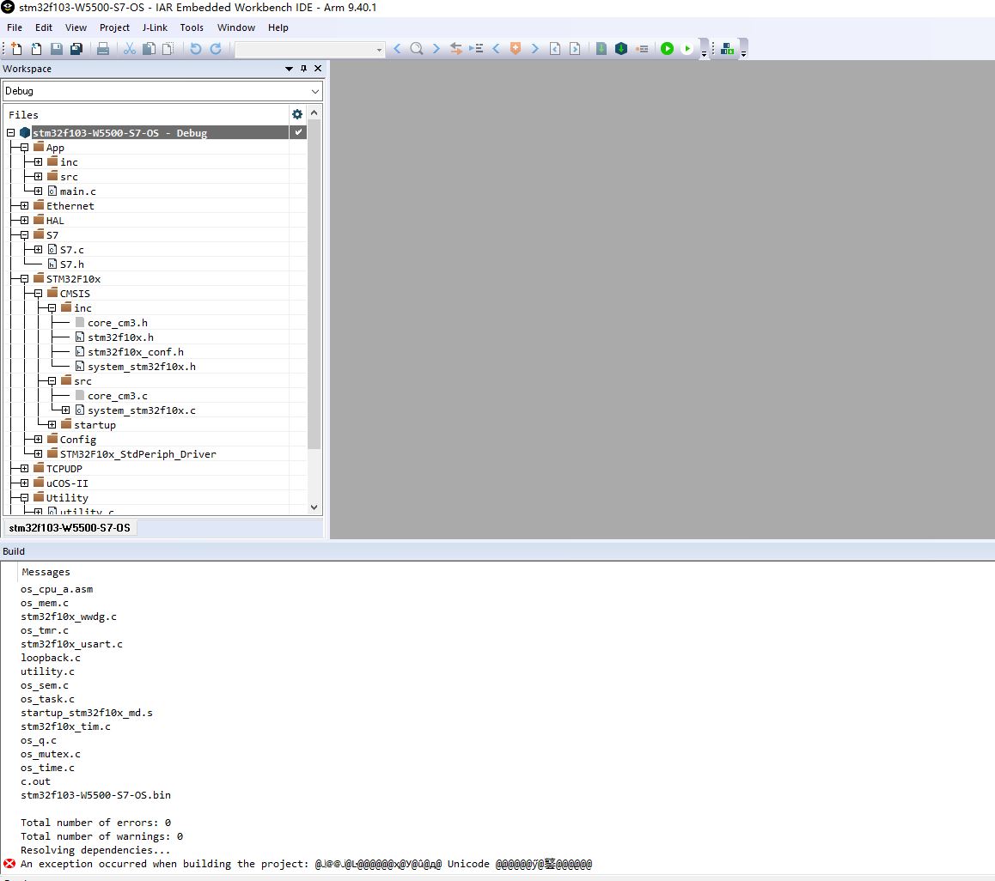The image size is (995, 881).
Task: Click the Print toolbar icon
Action: point(103,49)
